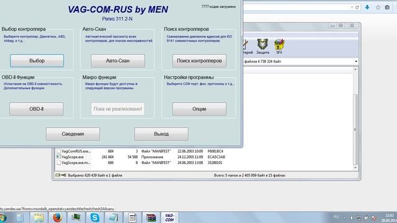Open Windows Explorer folder on taskbar
The height and width of the screenshot is (223, 397).
click(38, 217)
